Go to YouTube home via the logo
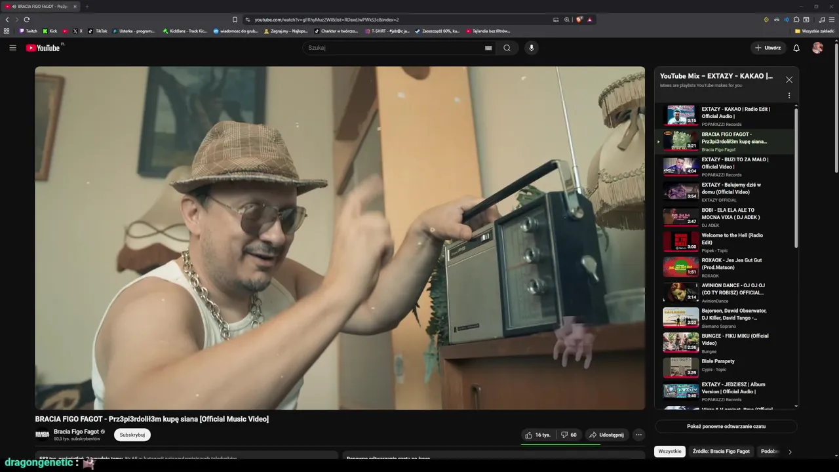 pos(43,48)
